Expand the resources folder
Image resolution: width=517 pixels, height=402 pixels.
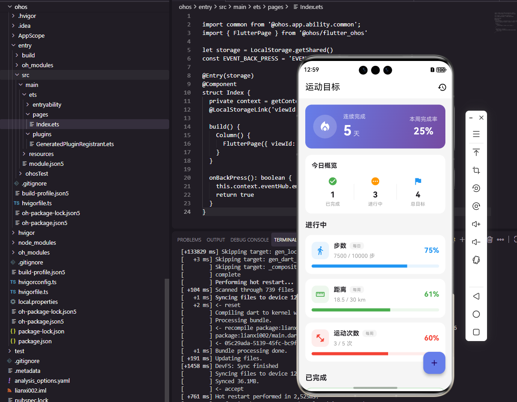24,154
